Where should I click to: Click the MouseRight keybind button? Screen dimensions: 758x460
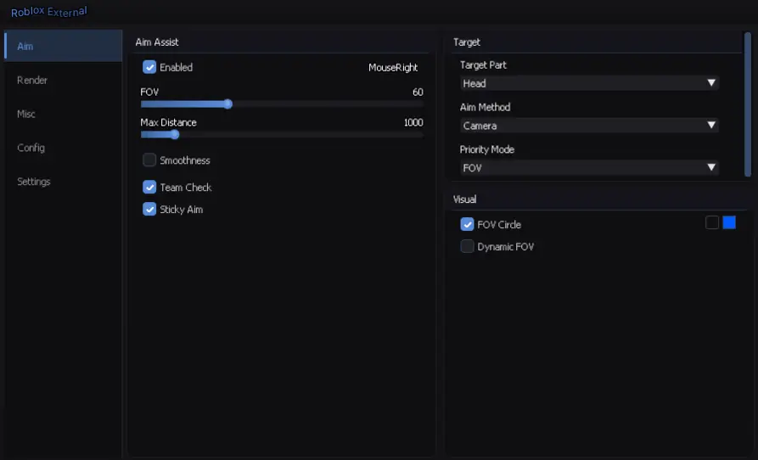(x=393, y=67)
